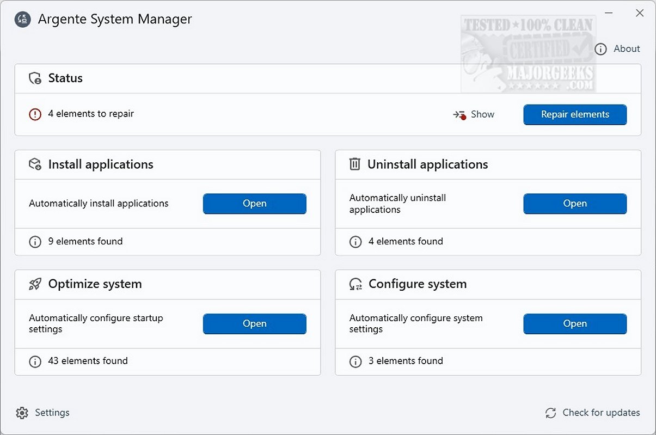Click info icon next to 43 elements found

pos(35,361)
